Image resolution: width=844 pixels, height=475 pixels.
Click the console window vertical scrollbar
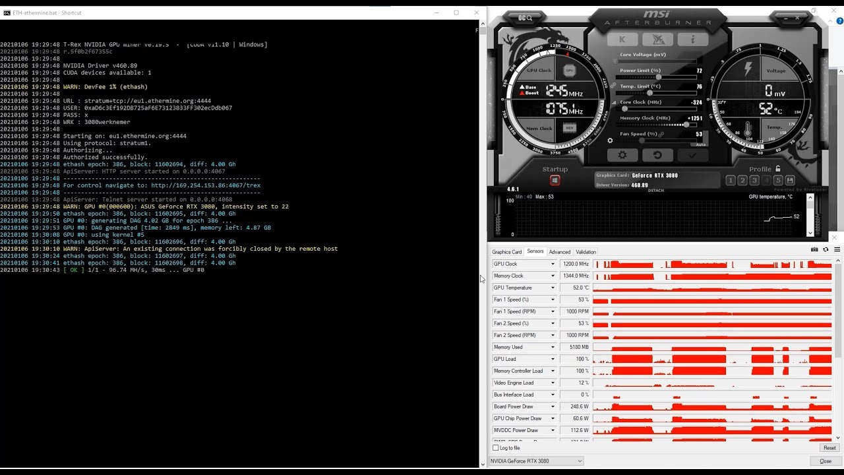pos(483,244)
